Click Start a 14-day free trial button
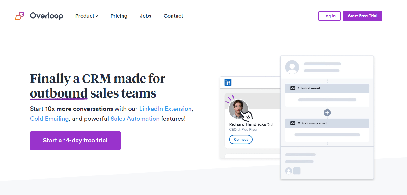 75,141
